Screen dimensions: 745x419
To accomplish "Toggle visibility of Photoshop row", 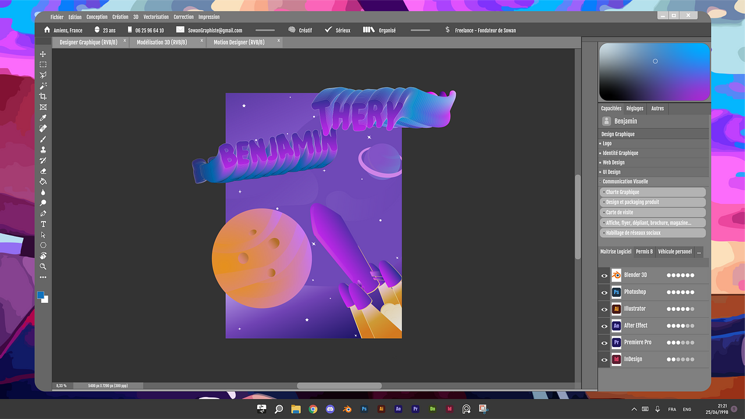I will pos(604,292).
